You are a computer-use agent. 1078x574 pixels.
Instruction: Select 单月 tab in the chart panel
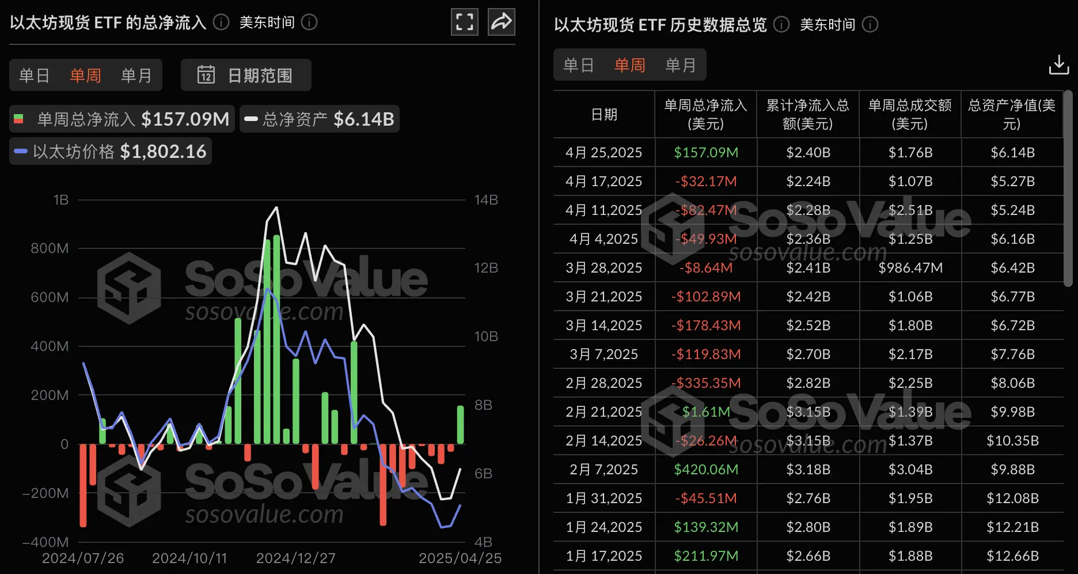(136, 75)
